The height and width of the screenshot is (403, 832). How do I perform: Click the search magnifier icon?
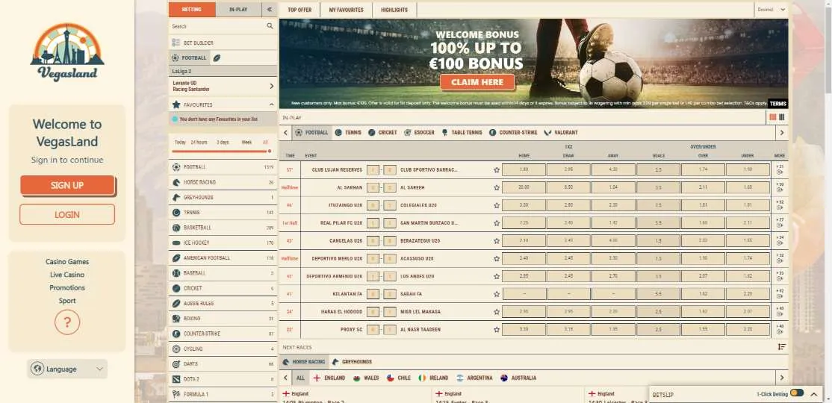click(270, 26)
